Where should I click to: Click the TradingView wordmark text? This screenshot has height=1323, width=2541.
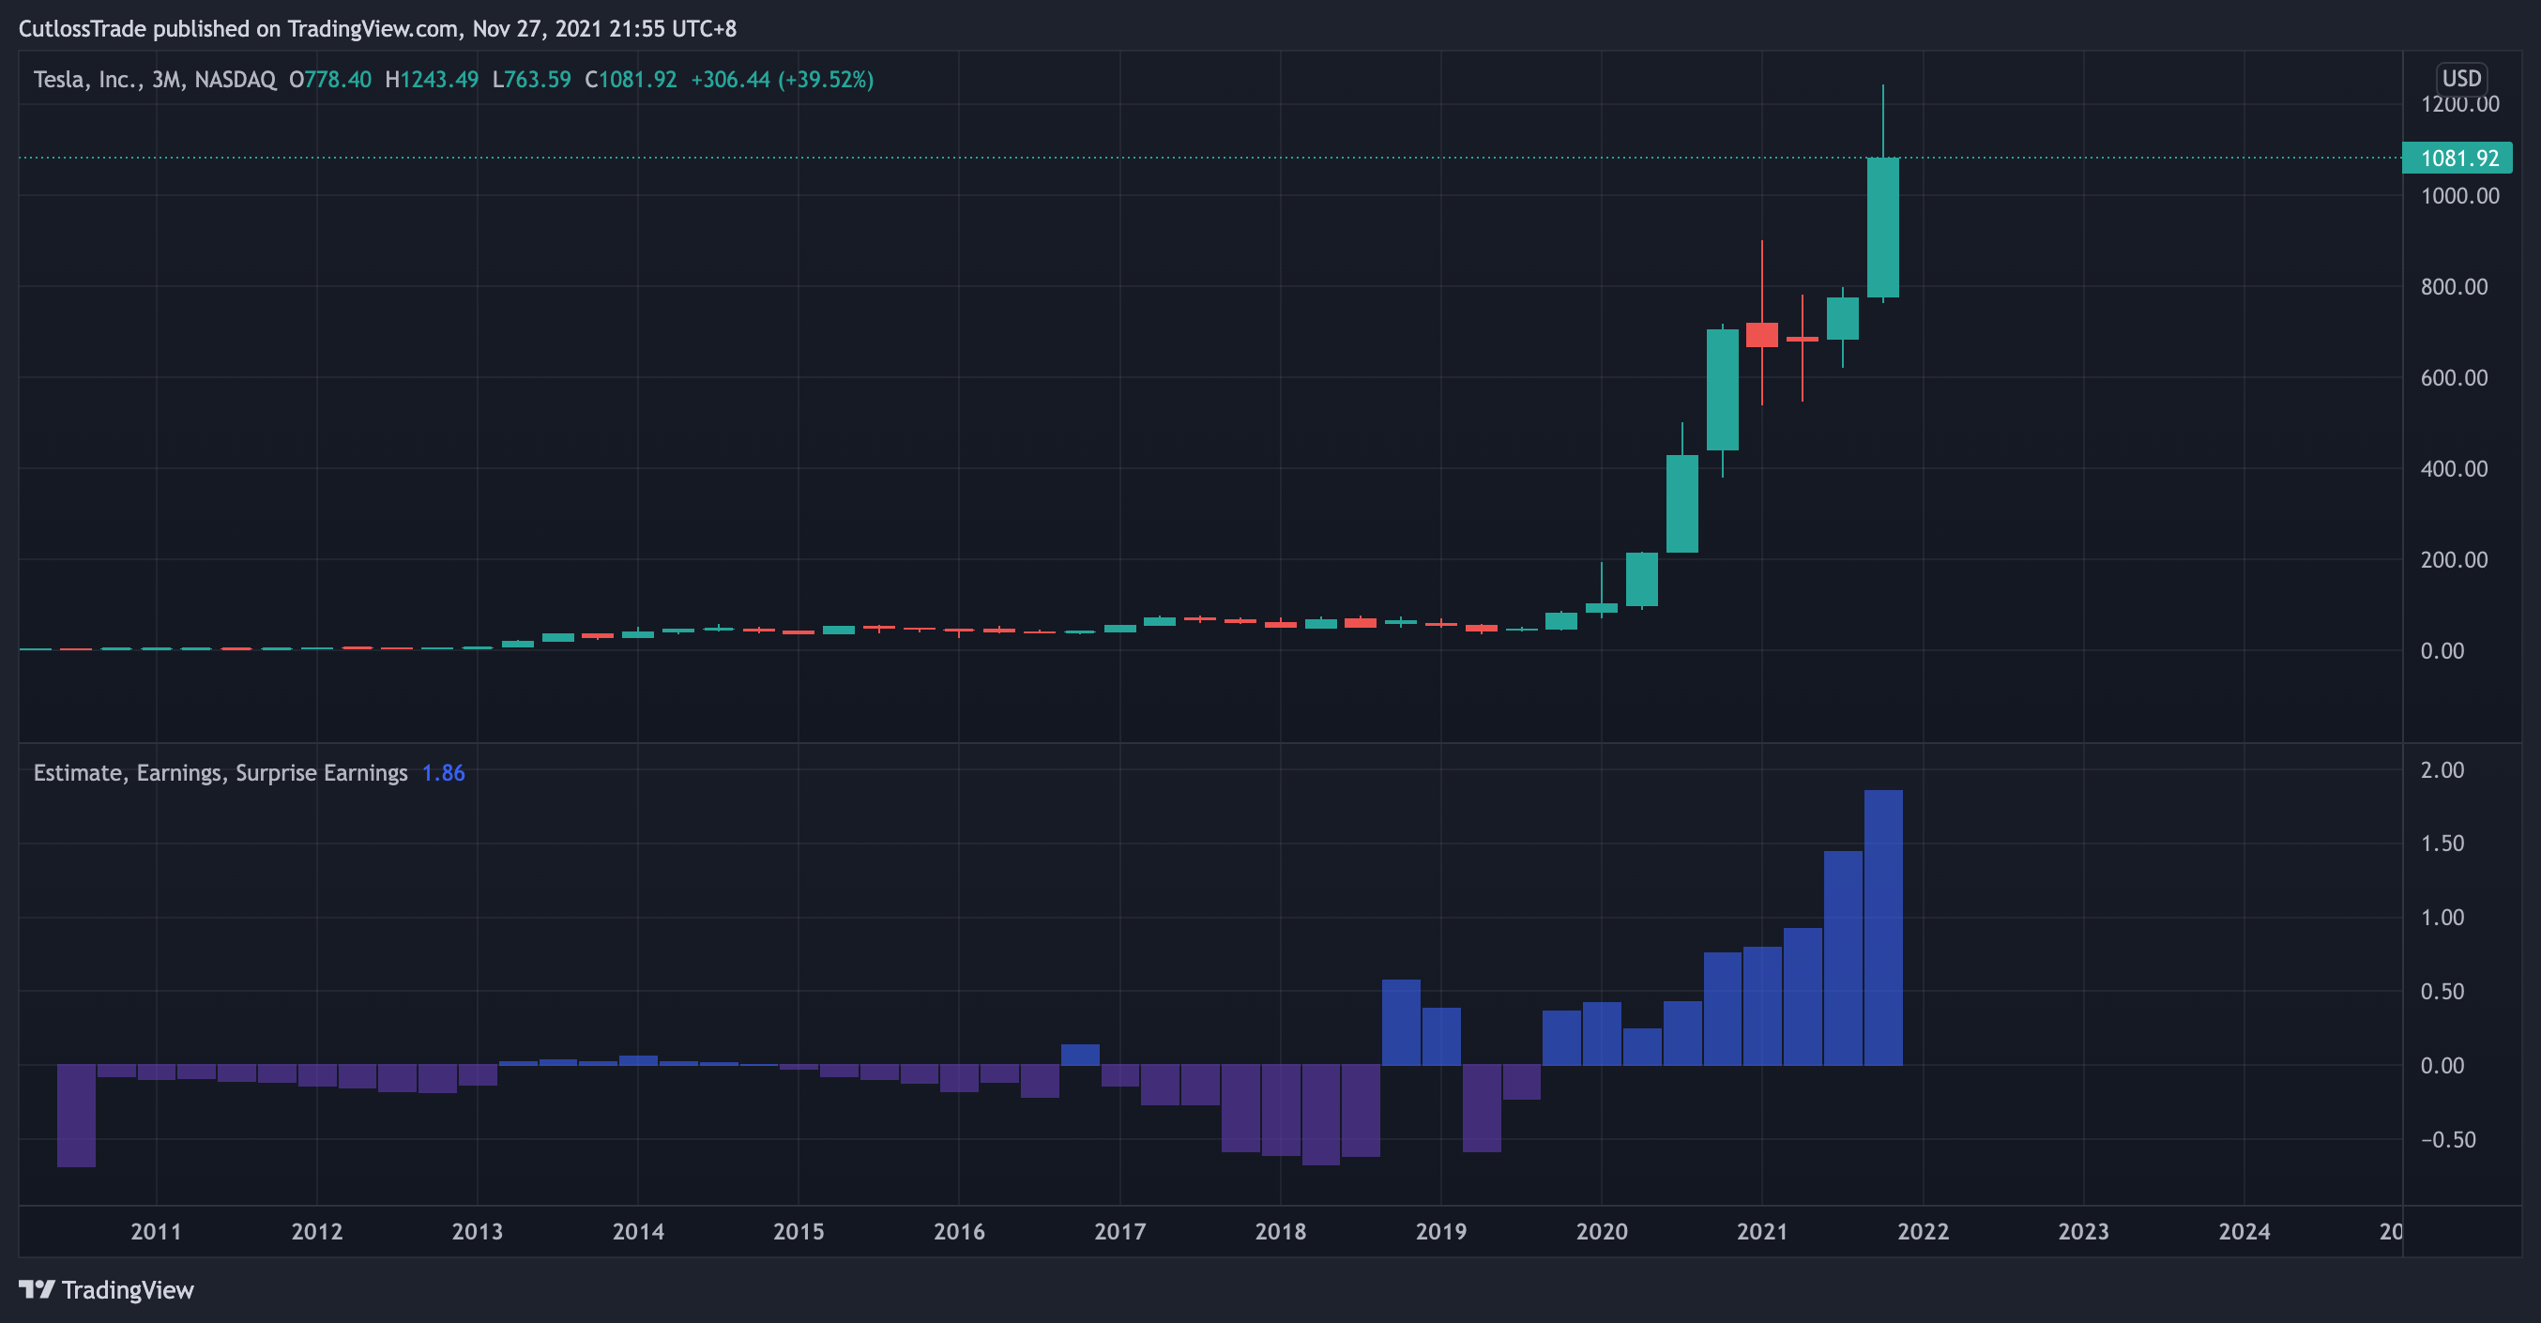[x=129, y=1289]
